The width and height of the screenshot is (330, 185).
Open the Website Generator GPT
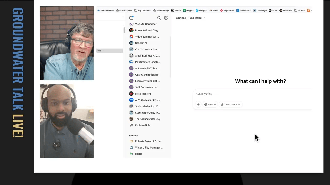146,24
